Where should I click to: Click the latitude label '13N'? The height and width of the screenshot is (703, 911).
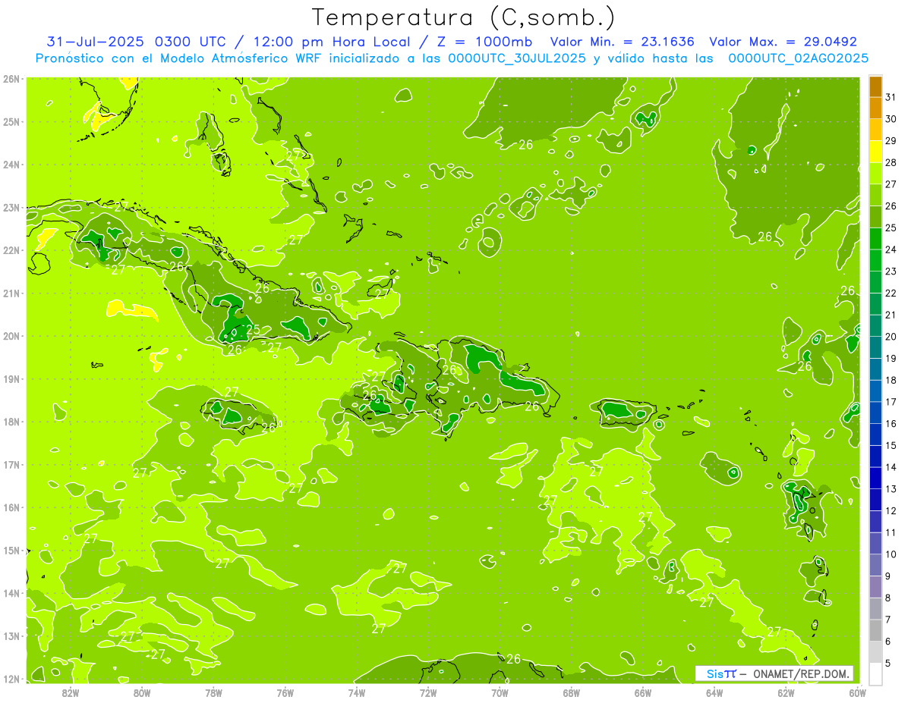[11, 636]
